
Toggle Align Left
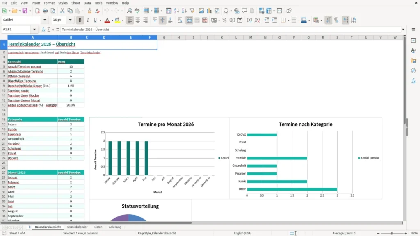click(130, 20)
